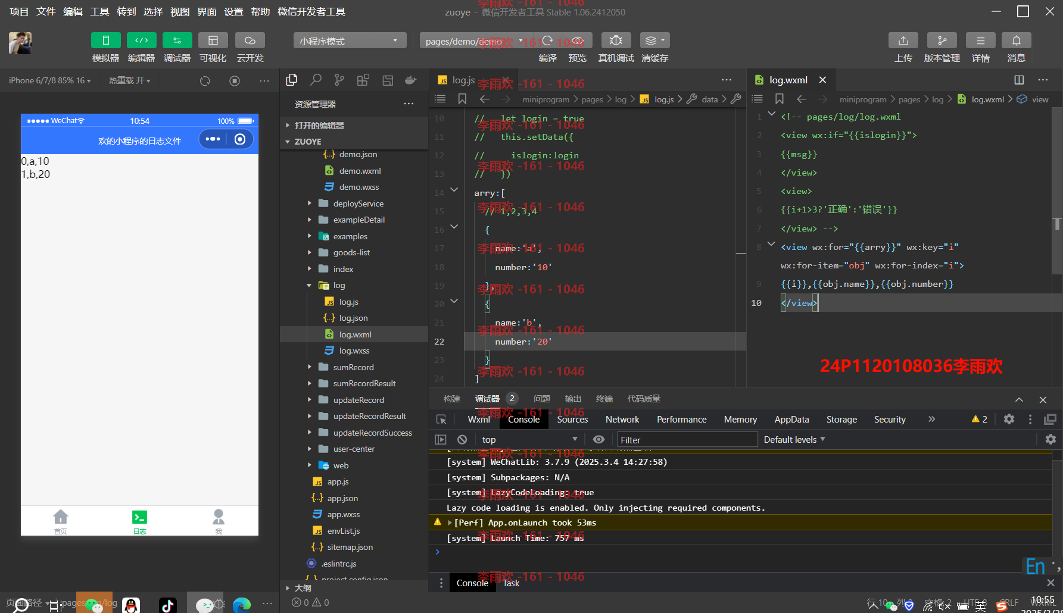The width and height of the screenshot is (1063, 613).
Task: Split the editor on the right
Action: point(1019,80)
